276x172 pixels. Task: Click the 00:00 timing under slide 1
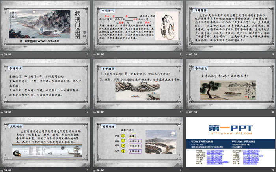point(7,54)
